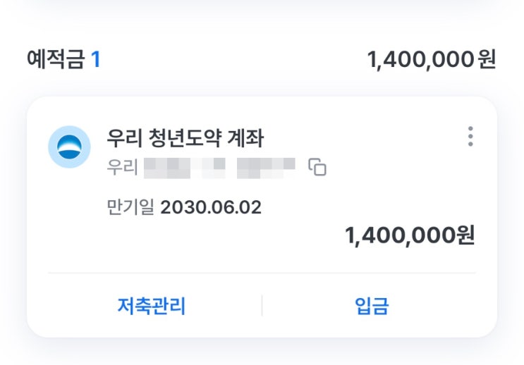Screen dimensions: 524x365
Task: Click the horizontal divider above the card buttons
Action: [x=262, y=273]
